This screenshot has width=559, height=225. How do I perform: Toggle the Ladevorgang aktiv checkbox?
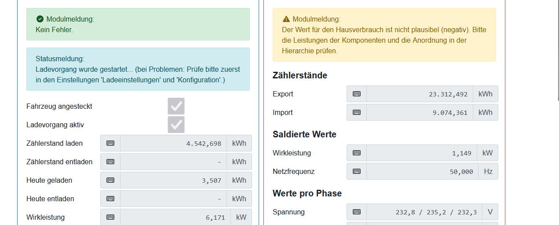click(x=176, y=125)
